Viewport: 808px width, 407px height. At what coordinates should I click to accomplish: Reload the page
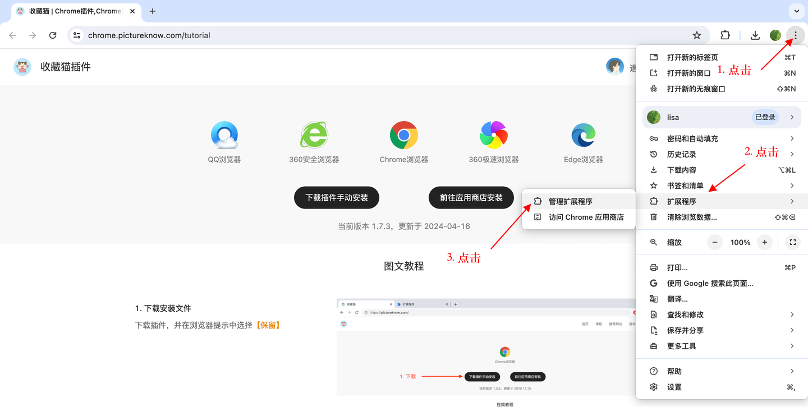pyautogui.click(x=53, y=35)
